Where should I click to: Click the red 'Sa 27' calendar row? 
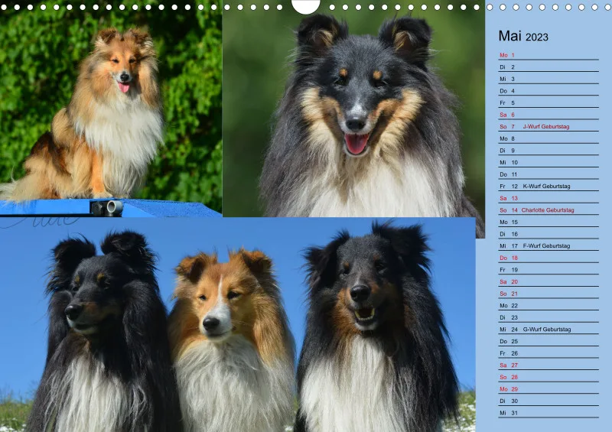click(x=549, y=365)
